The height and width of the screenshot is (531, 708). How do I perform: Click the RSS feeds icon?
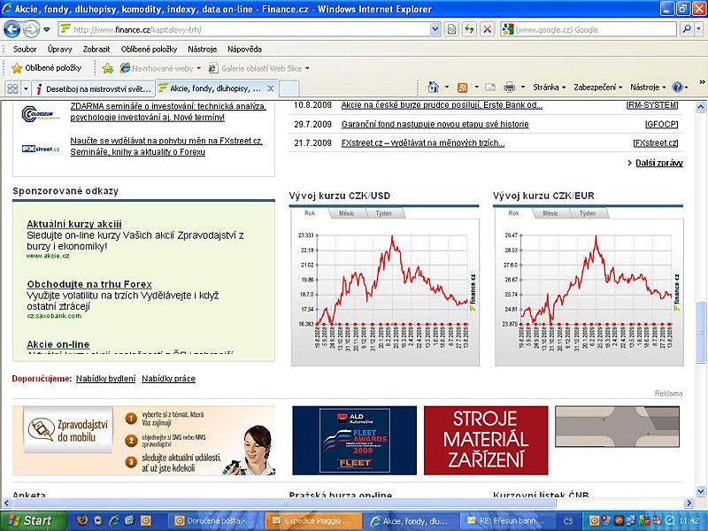[462, 88]
